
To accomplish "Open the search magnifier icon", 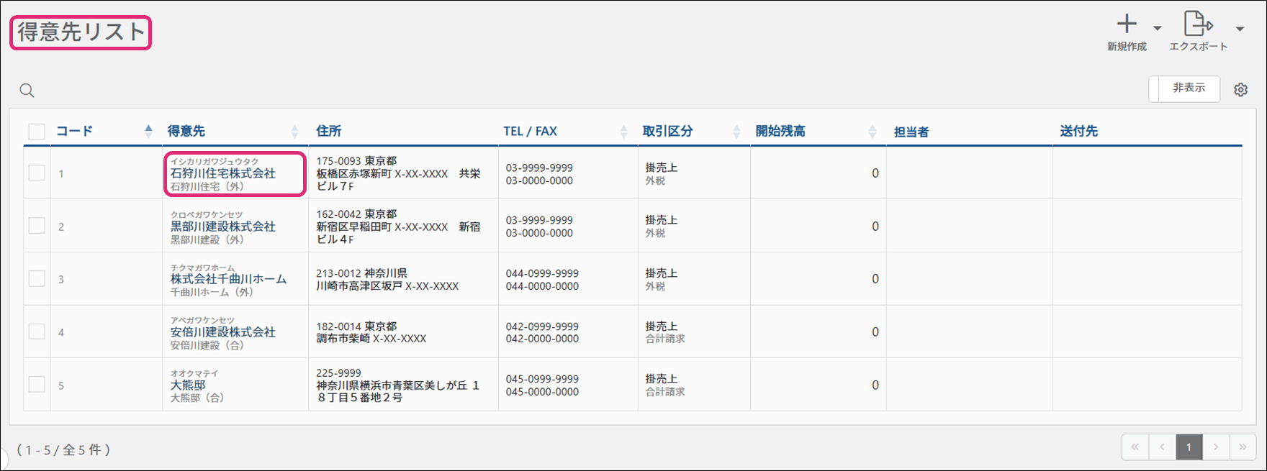I will click(27, 91).
